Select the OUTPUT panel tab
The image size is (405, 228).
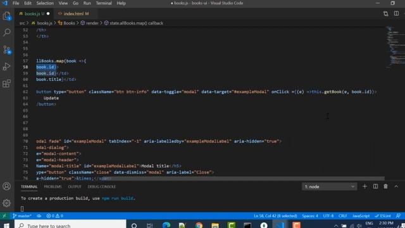(x=75, y=187)
